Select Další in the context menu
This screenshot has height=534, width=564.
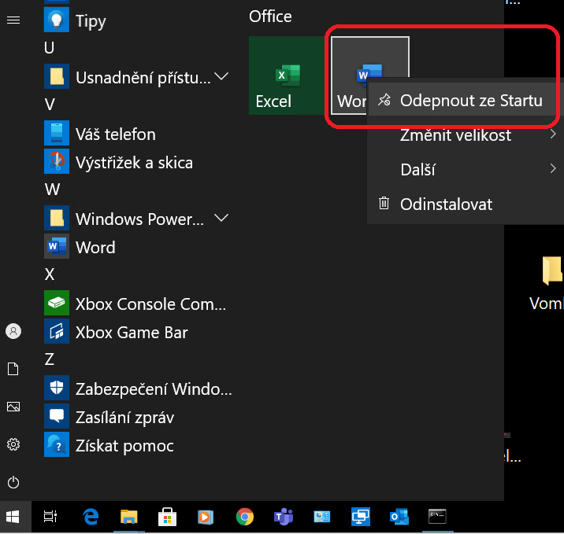pos(464,169)
